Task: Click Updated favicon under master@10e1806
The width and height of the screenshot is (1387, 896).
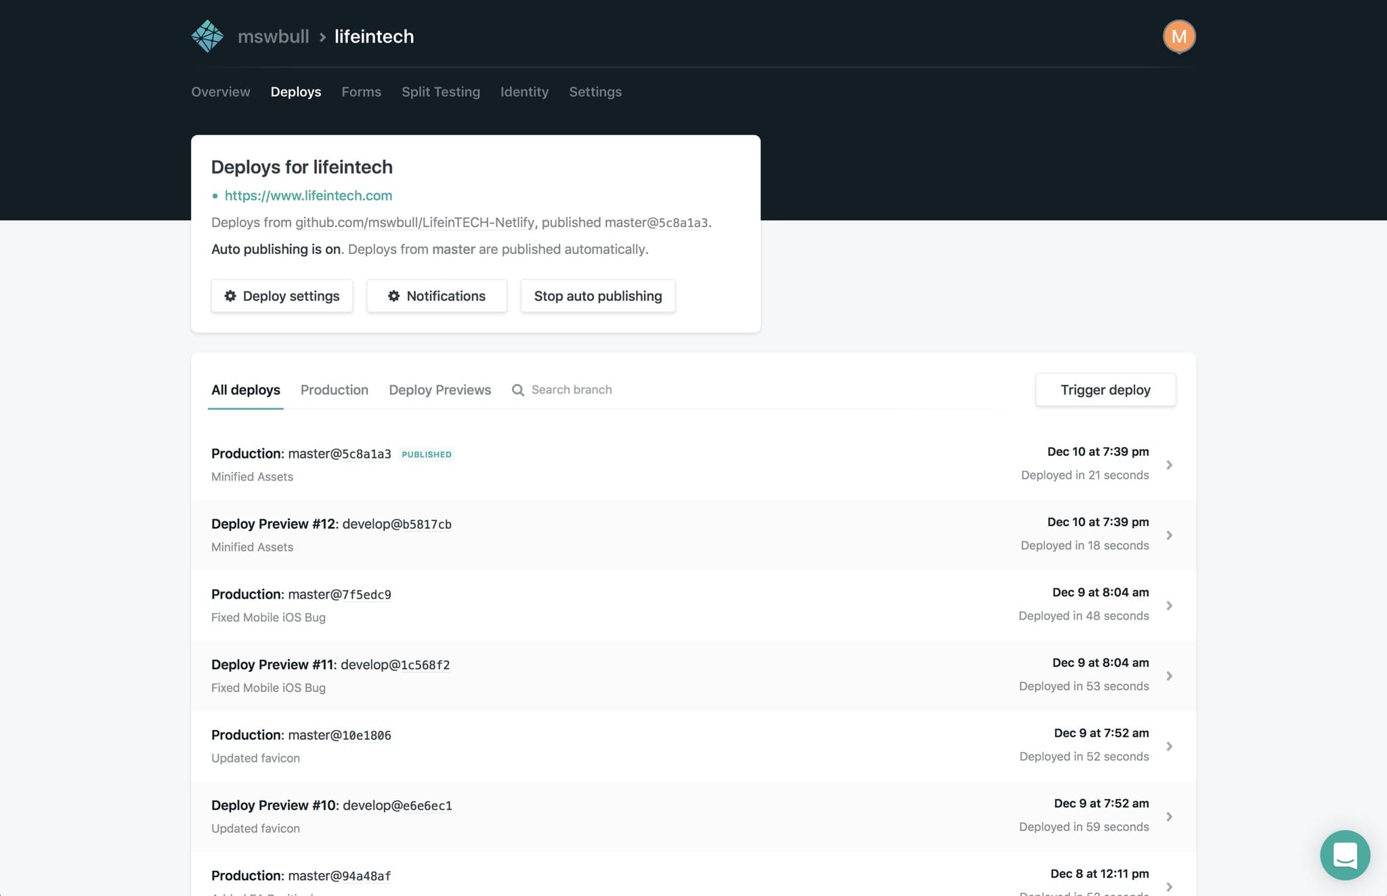Action: click(255, 758)
